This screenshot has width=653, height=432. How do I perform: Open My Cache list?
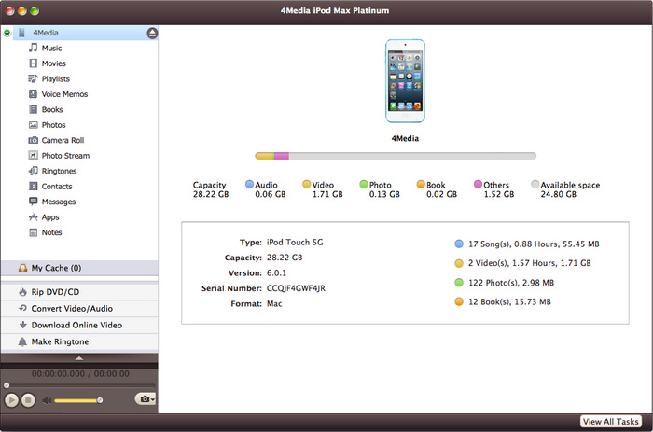56,268
